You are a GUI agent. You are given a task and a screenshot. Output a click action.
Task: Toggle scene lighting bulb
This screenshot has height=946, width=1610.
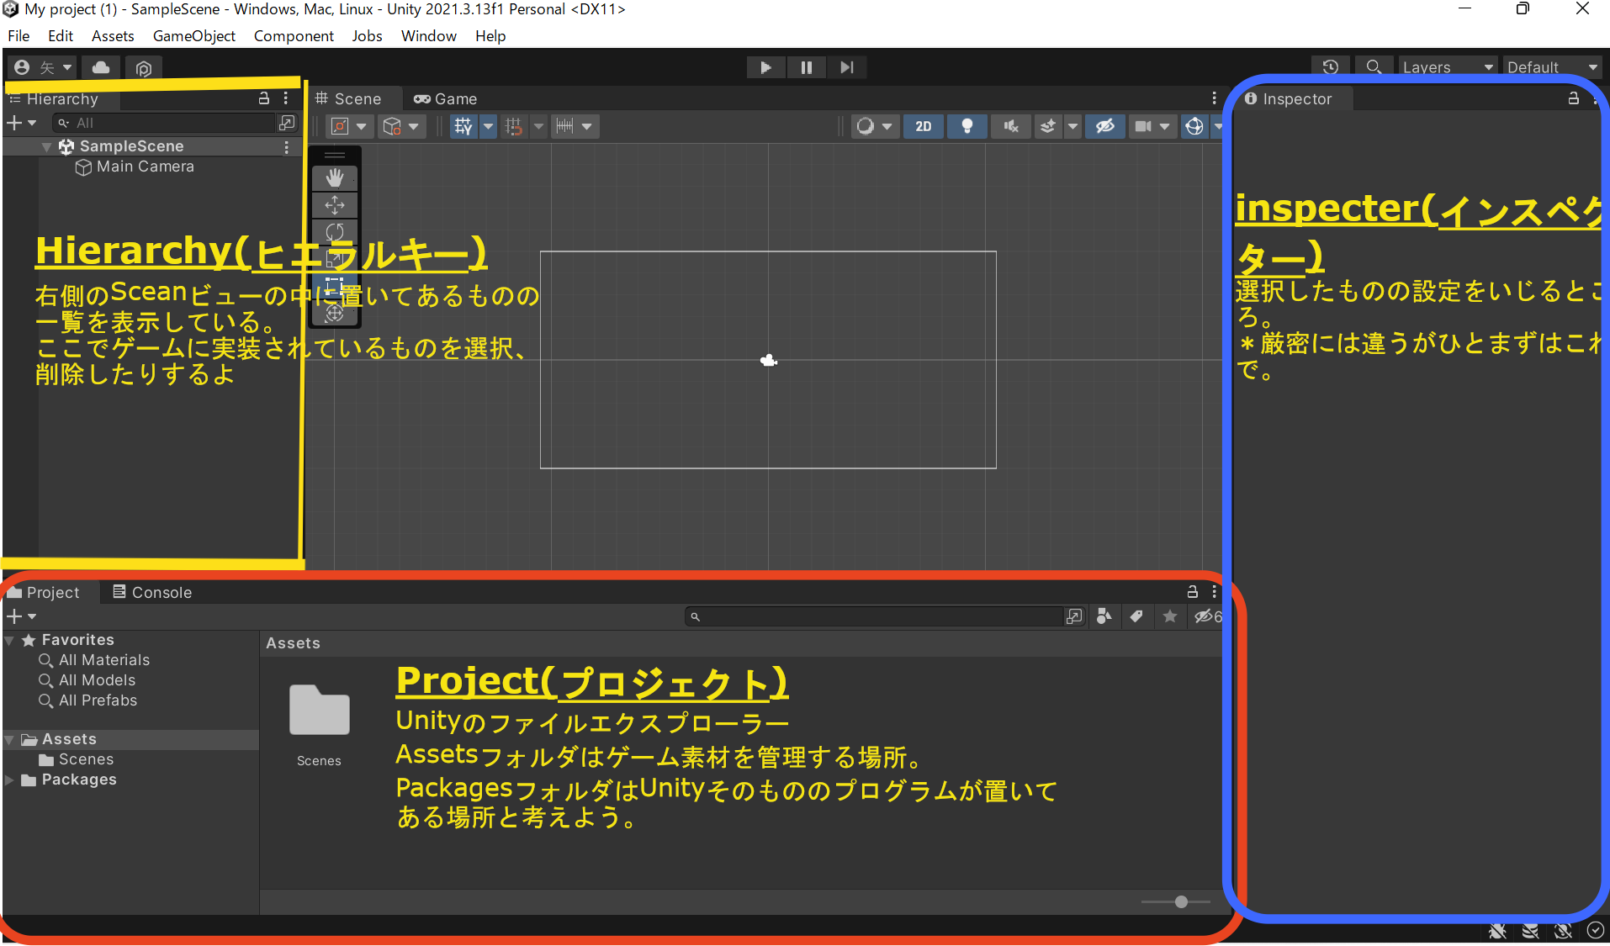(x=967, y=126)
